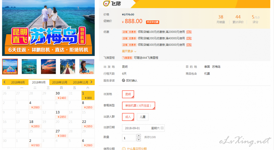Click the 44 cumulative reviews count

238,17
